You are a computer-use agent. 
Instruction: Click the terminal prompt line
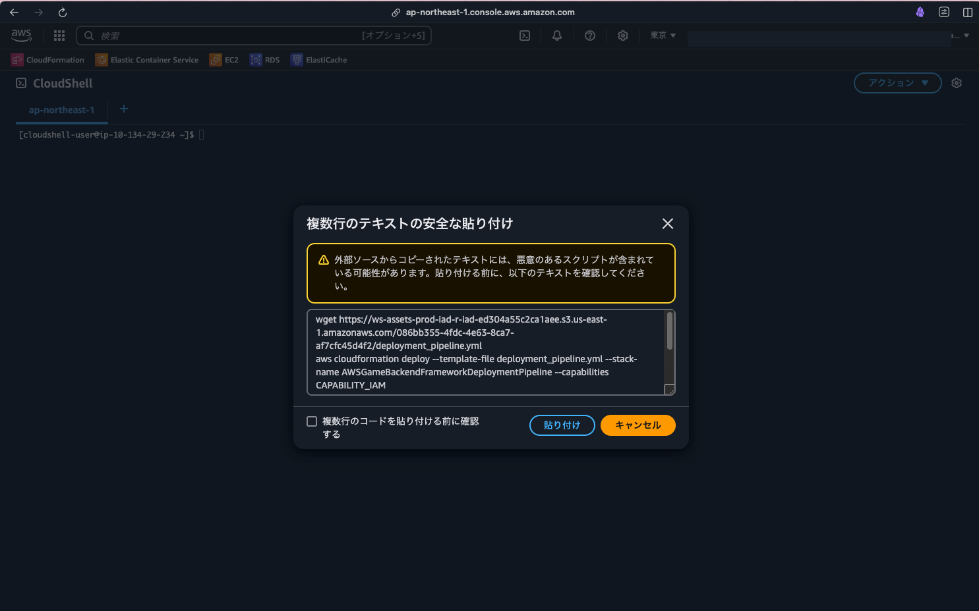point(111,135)
